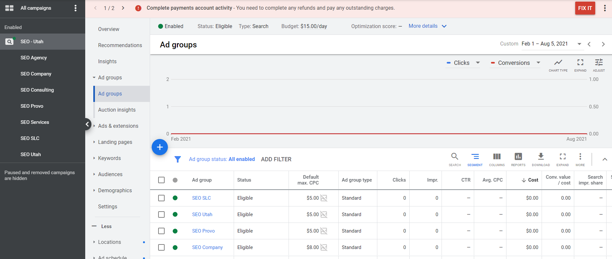
Task: Expand More details chevron
Action: (444, 26)
